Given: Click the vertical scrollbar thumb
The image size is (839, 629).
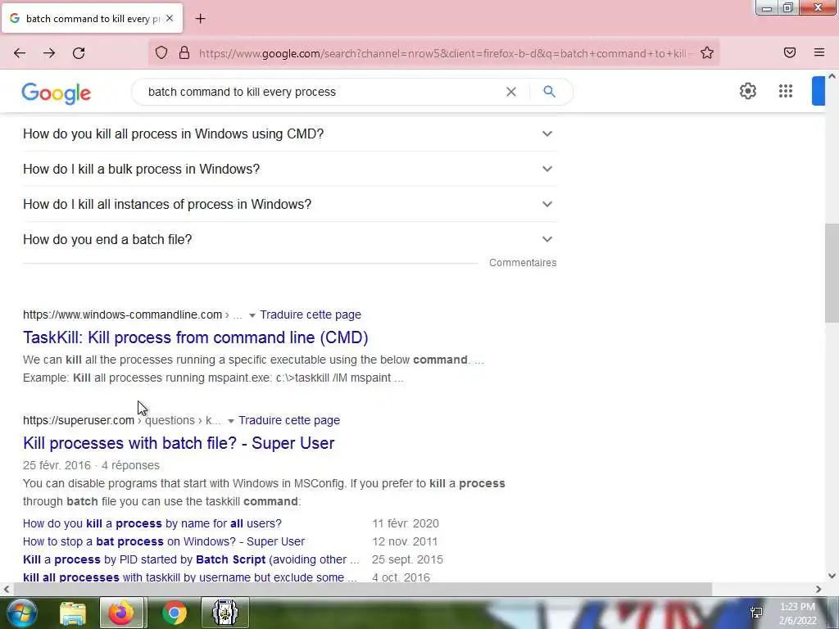Looking at the screenshot, I should [x=832, y=273].
